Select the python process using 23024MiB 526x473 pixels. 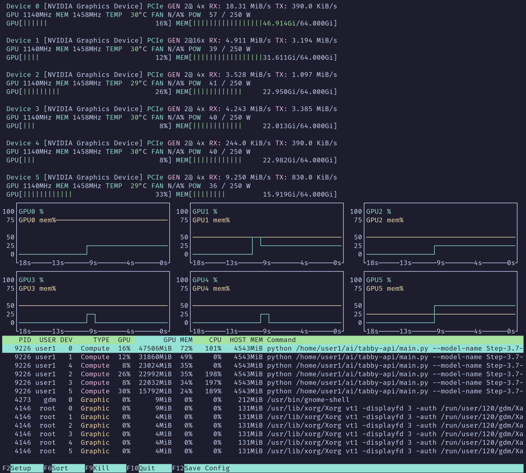[263, 365]
